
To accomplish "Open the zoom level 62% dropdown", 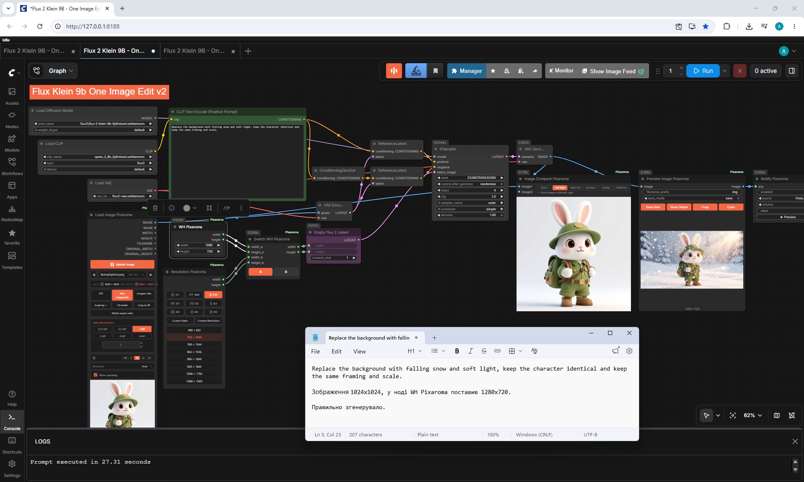I will 753,415.
